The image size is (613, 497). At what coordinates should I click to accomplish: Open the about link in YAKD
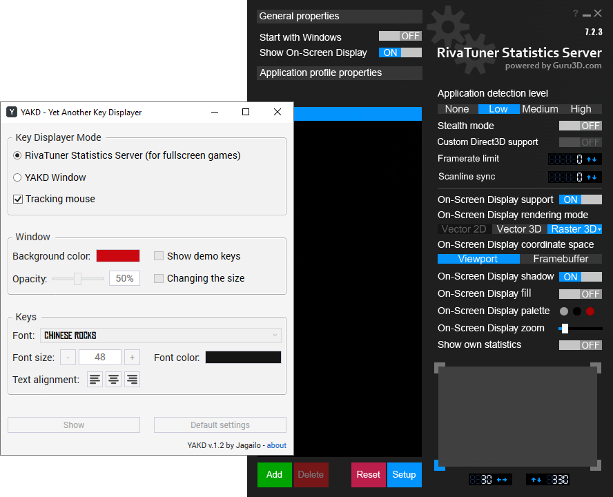click(276, 445)
